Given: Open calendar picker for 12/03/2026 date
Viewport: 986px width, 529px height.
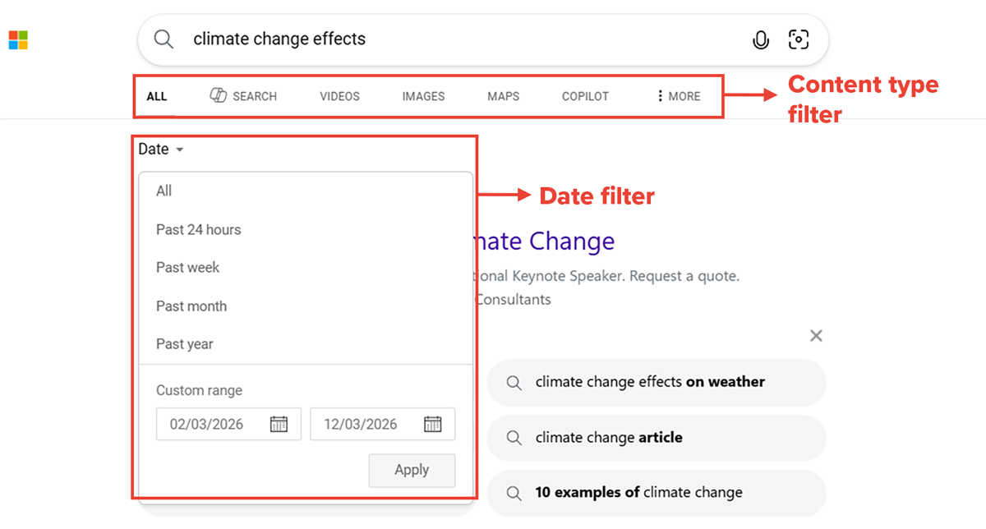Looking at the screenshot, I should pyautogui.click(x=432, y=424).
